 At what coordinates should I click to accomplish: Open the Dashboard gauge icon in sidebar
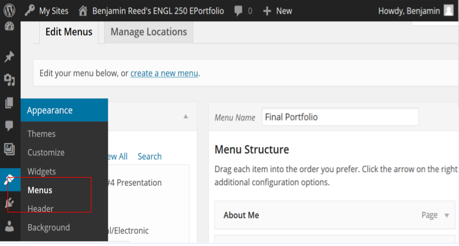(x=9, y=27)
